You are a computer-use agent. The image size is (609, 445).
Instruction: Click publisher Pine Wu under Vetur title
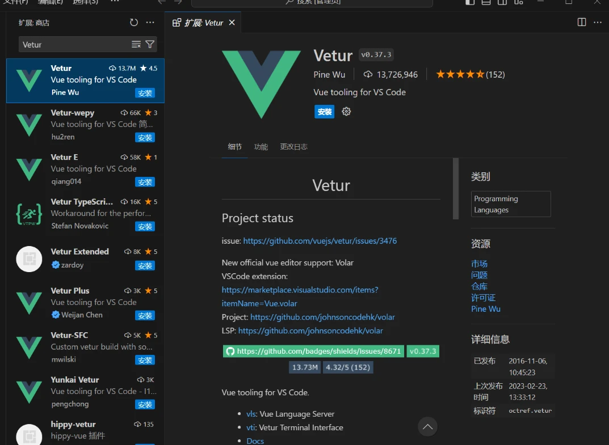[x=329, y=74]
